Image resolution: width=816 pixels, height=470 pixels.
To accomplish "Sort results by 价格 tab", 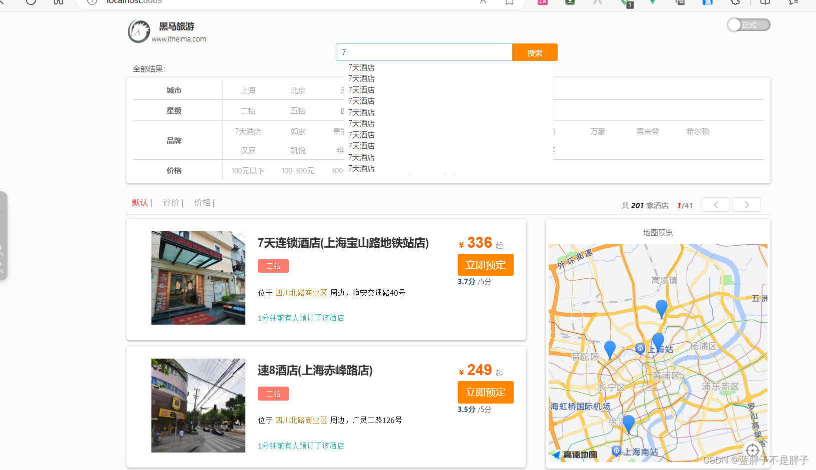I will tap(202, 202).
